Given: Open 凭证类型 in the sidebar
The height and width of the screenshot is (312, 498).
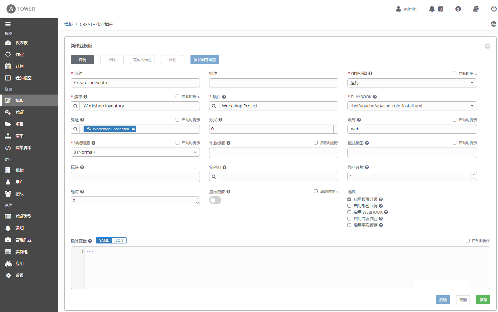Looking at the screenshot, I should tap(29, 216).
